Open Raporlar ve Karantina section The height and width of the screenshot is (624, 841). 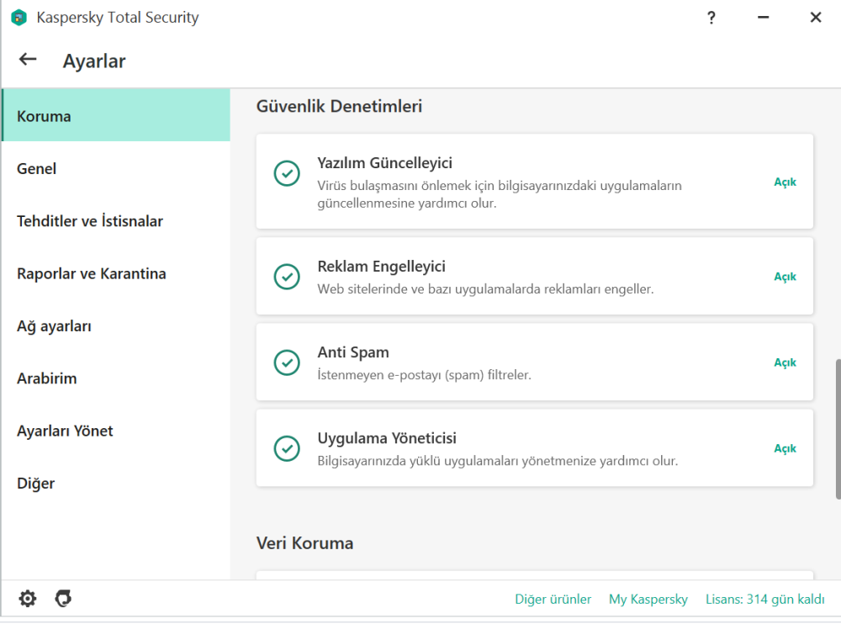(x=116, y=273)
